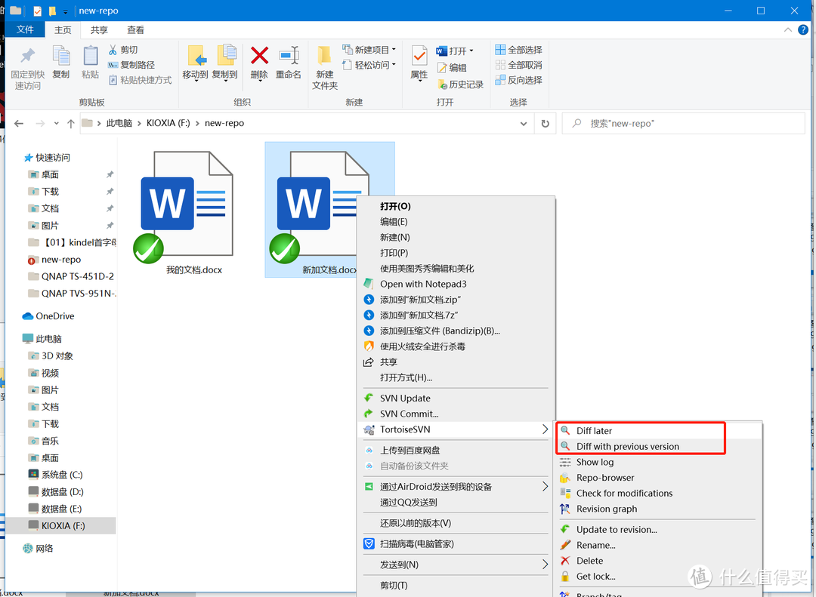Screen dimensions: 816x597
Task: Collapse the ribbon with the chevron
Action: click(x=788, y=29)
